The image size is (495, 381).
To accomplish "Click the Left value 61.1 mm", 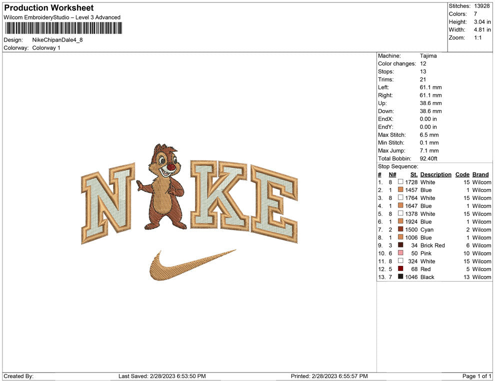I will click(x=430, y=87).
